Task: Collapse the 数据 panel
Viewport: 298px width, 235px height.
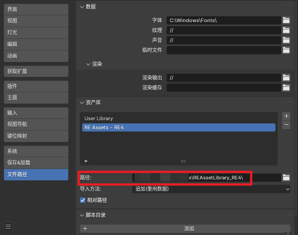Action: (x=82, y=7)
